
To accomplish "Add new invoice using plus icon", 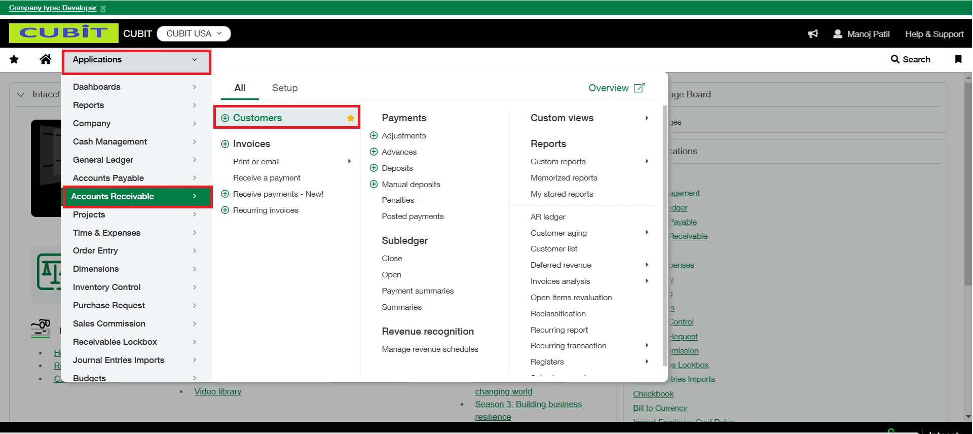I will click(225, 144).
